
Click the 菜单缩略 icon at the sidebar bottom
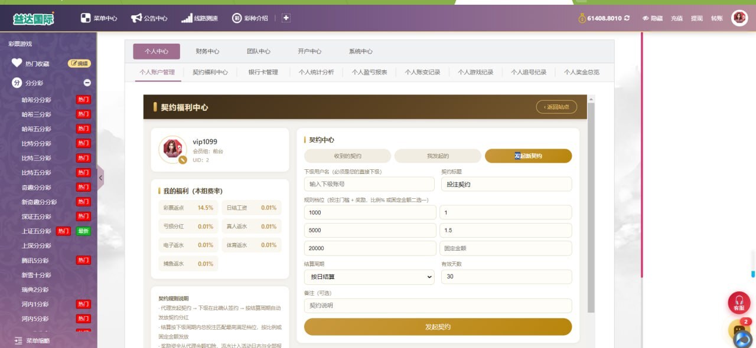pos(18,340)
